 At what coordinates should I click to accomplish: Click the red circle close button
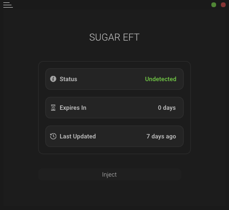coord(223,5)
